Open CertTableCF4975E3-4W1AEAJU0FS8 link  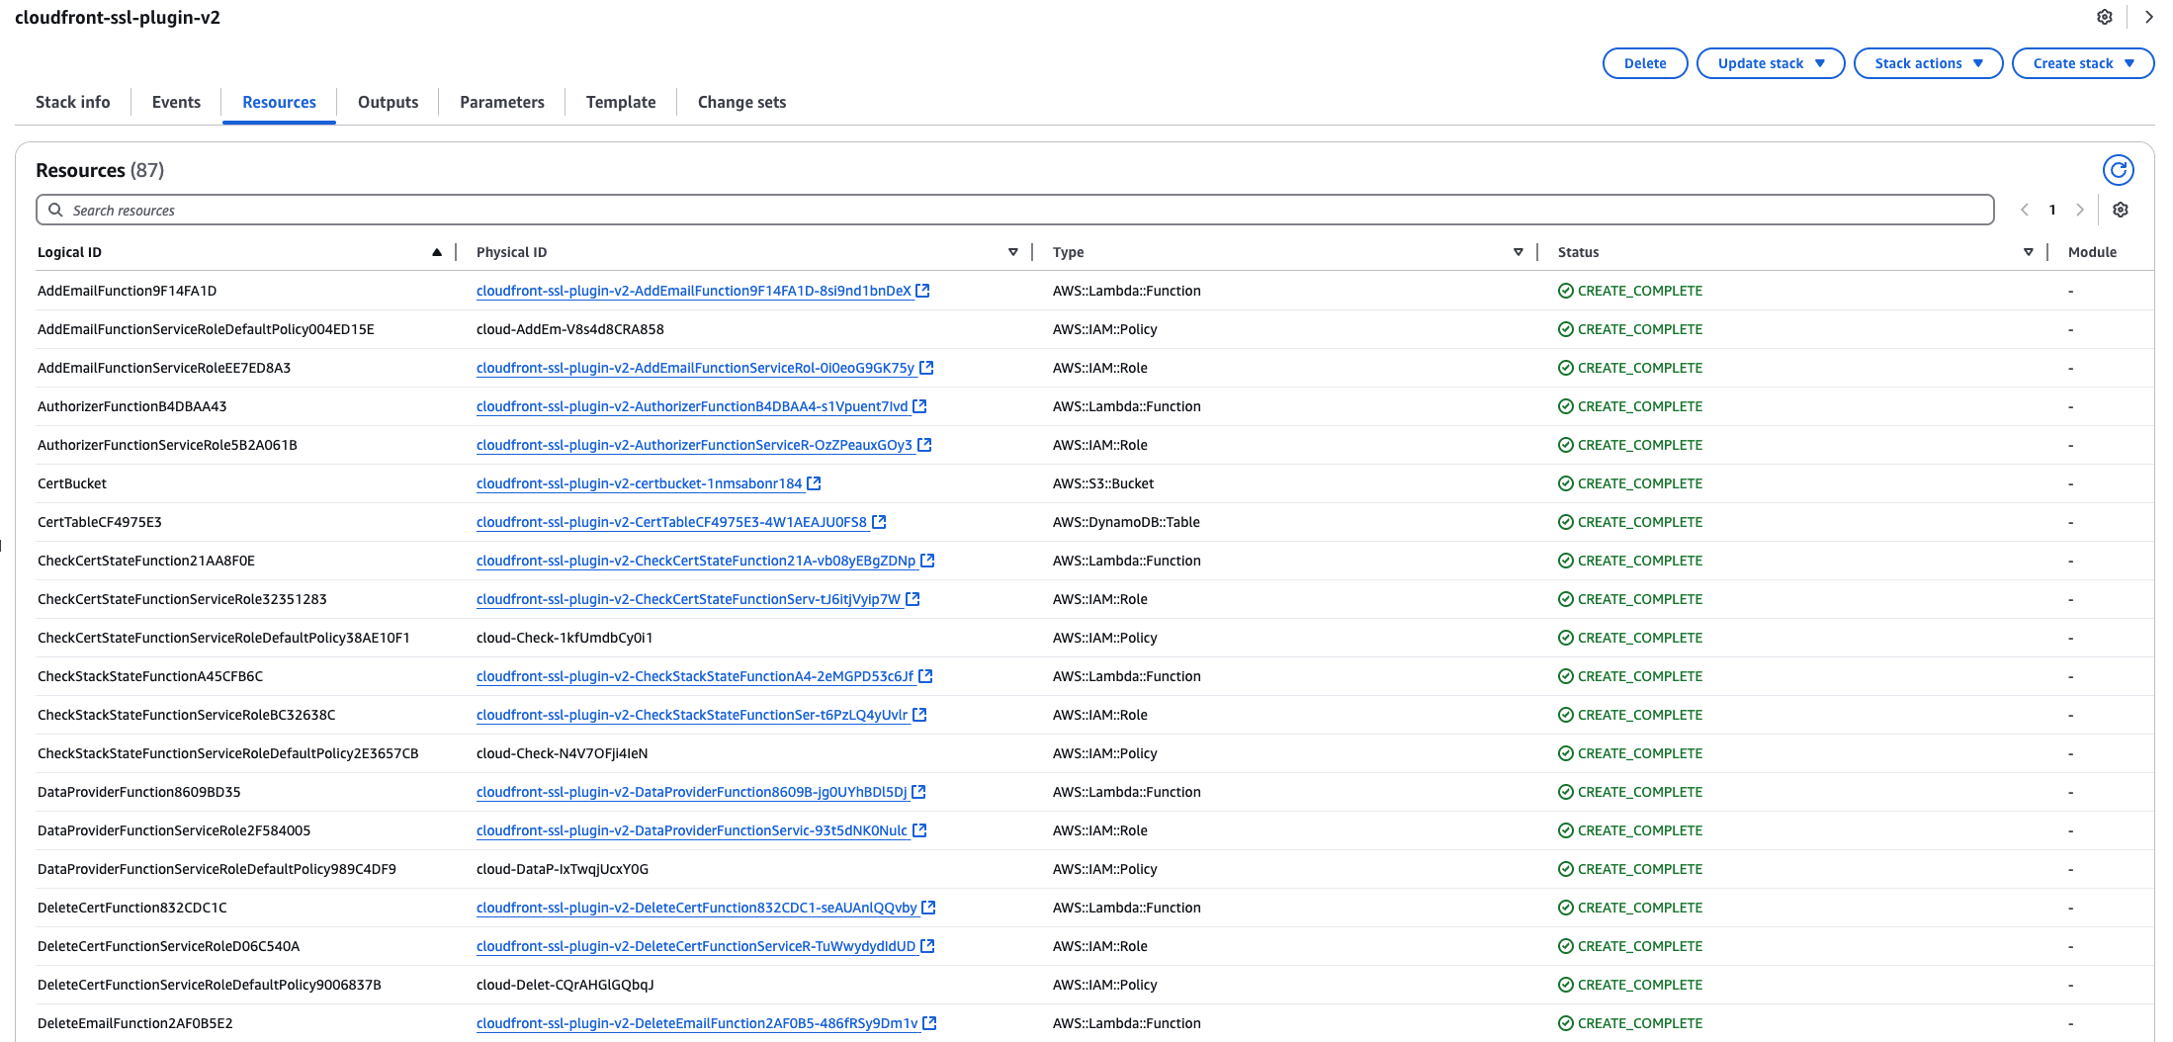pyautogui.click(x=671, y=522)
